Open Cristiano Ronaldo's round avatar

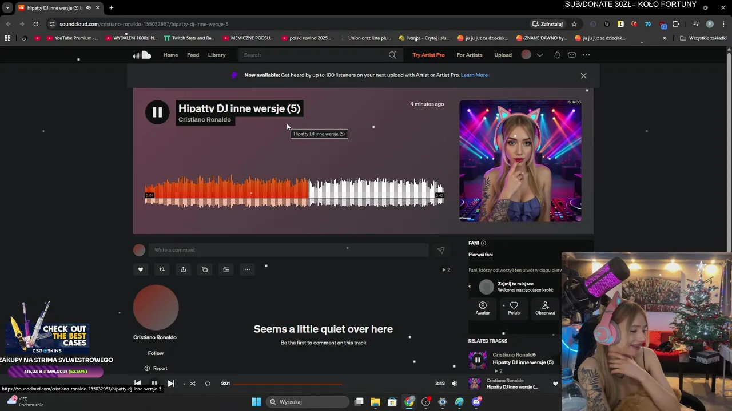(156, 308)
